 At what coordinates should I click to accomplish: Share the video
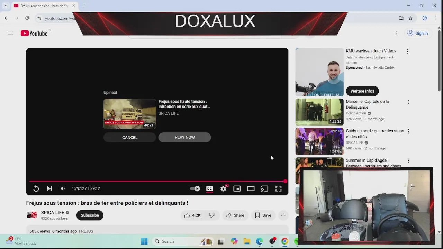pyautogui.click(x=235, y=215)
